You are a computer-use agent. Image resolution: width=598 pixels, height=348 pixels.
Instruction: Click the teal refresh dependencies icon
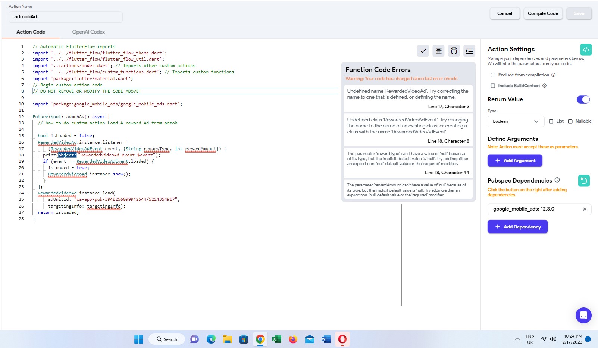[x=584, y=181]
